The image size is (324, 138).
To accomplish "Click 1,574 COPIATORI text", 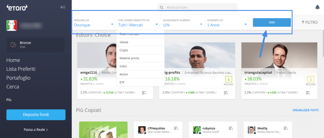I will [91, 93].
